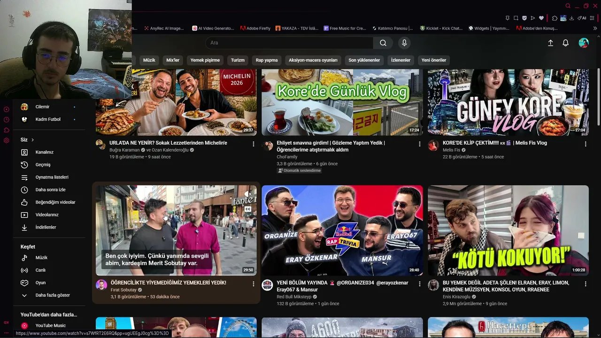The image size is (601, 338).
Task: Start voice search with the microphone
Action: click(404, 43)
